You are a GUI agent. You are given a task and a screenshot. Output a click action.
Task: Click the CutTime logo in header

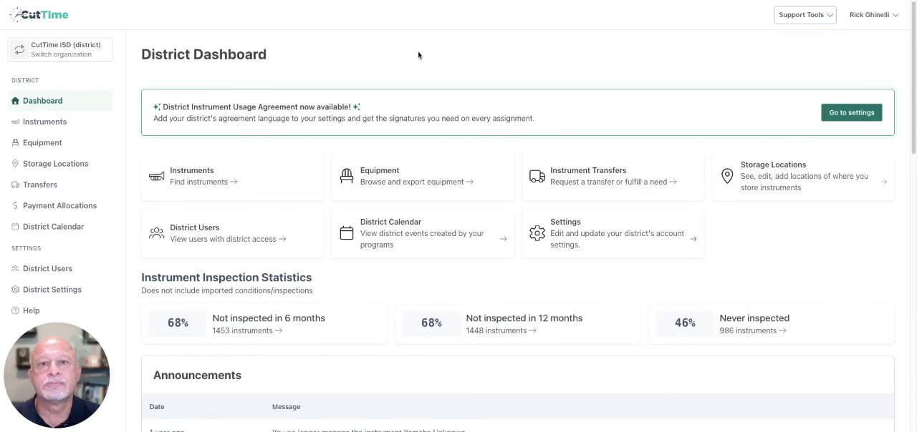(39, 15)
